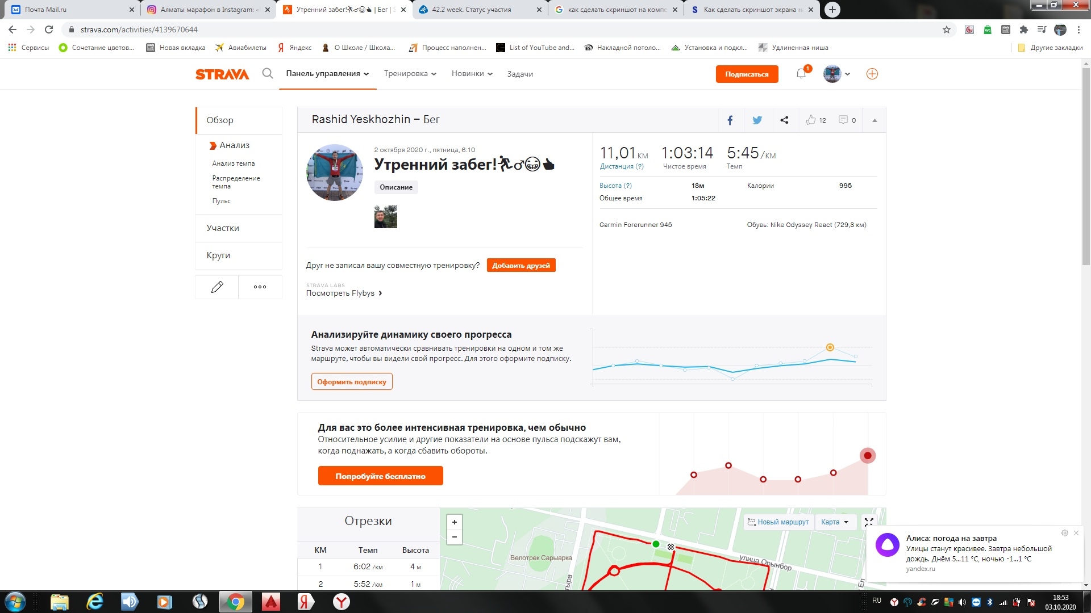Image resolution: width=1091 pixels, height=613 pixels.
Task: Select Круги in the sidebar
Action: 218,255
